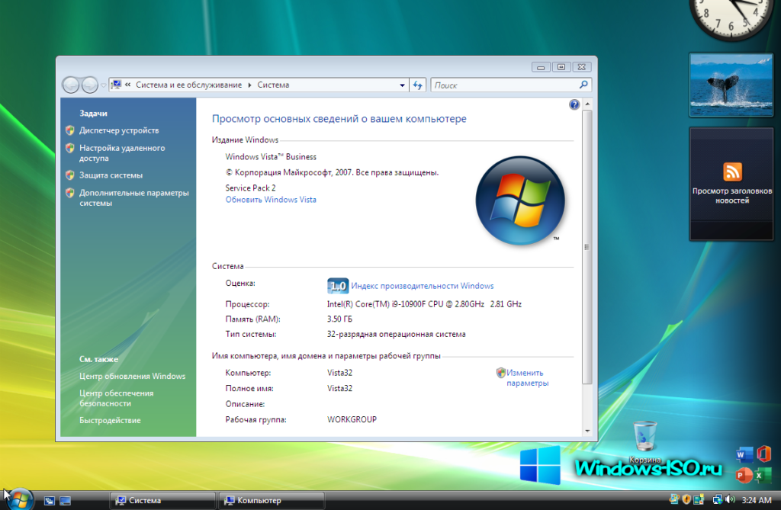Click the blue help question mark icon
781x510 pixels.
point(574,104)
